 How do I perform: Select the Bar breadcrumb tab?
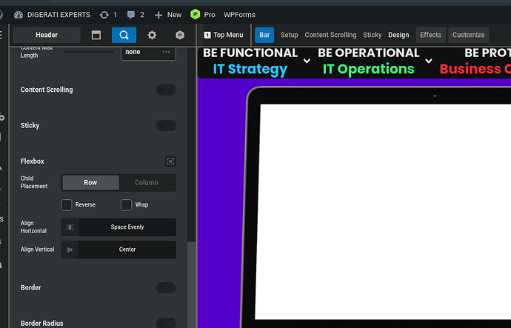pos(264,35)
